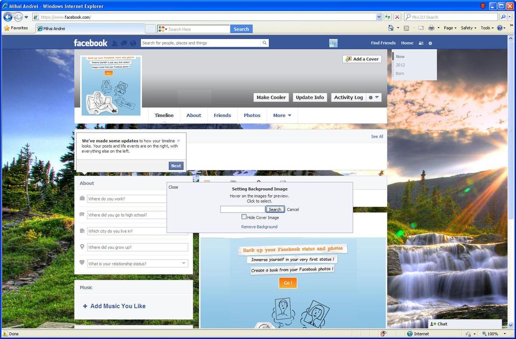Viewport: 516px width, 339px height.
Task: Open relationship status dropdown
Action: (x=183, y=264)
